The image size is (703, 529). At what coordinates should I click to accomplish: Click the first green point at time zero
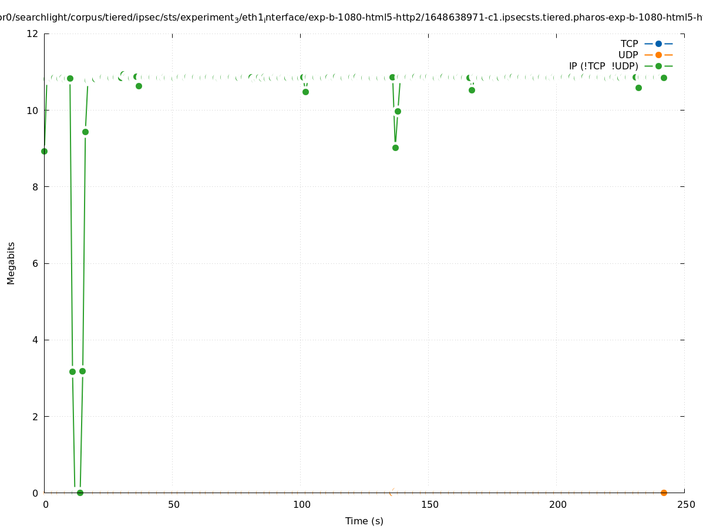pyautogui.click(x=44, y=151)
